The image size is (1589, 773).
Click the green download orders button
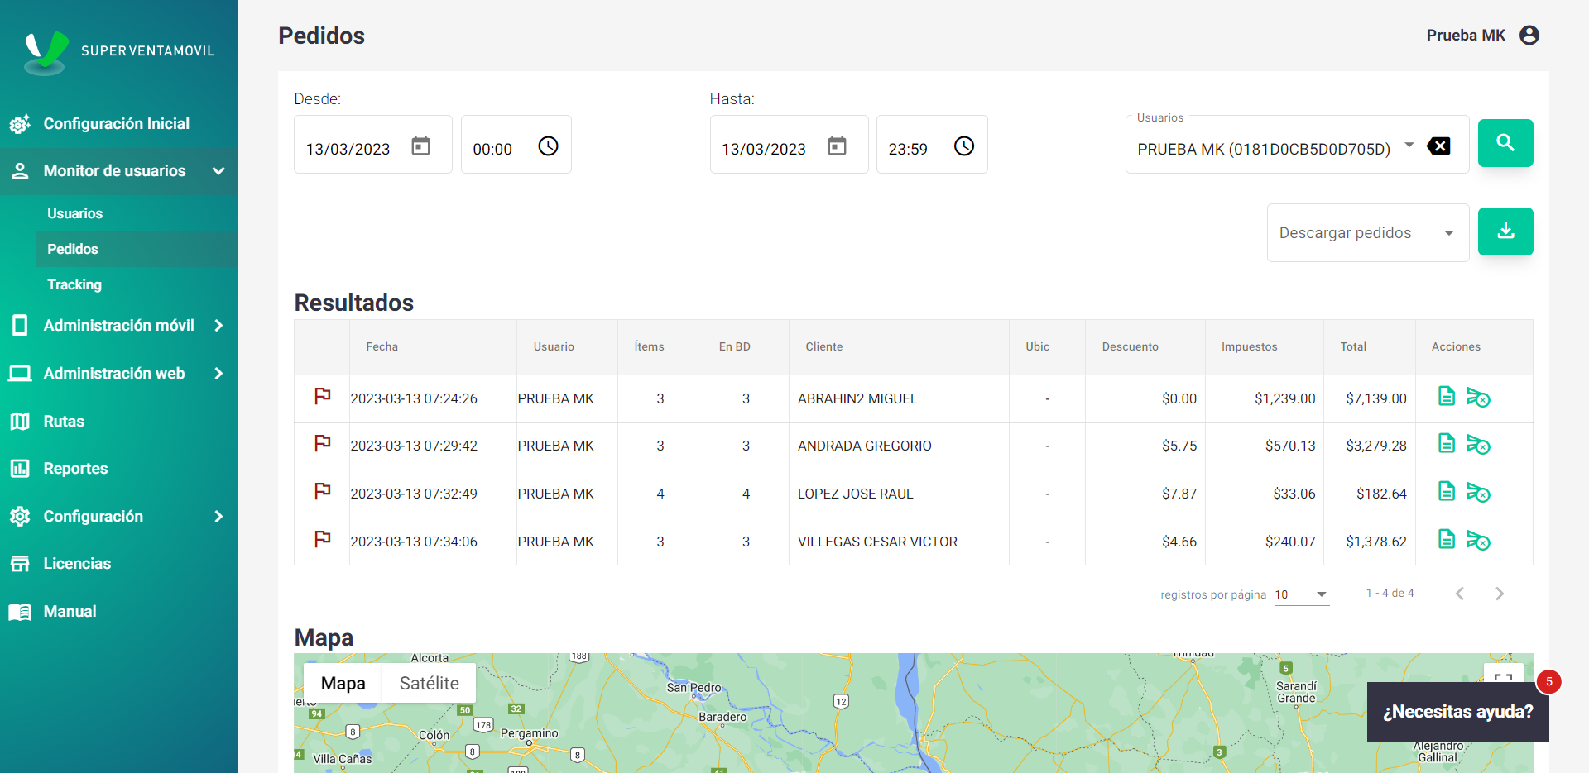(x=1505, y=231)
